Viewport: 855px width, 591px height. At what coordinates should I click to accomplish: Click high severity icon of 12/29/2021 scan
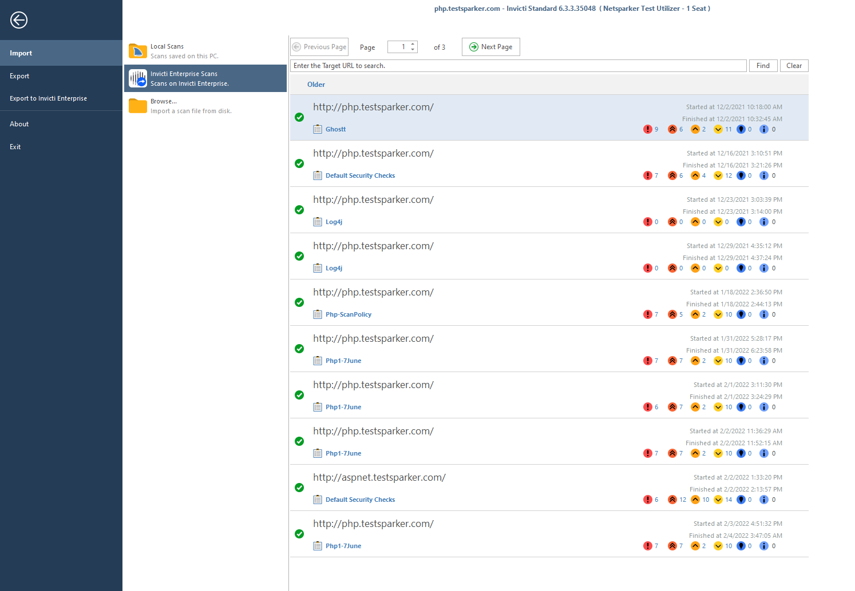tap(672, 268)
